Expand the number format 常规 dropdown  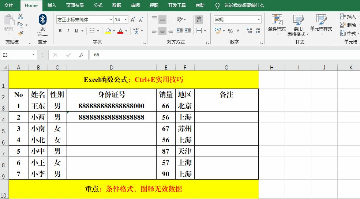(259, 19)
